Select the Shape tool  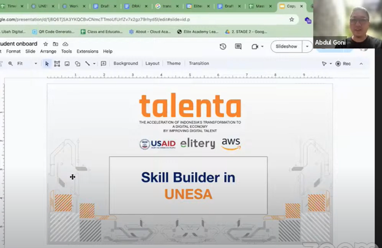[78, 64]
